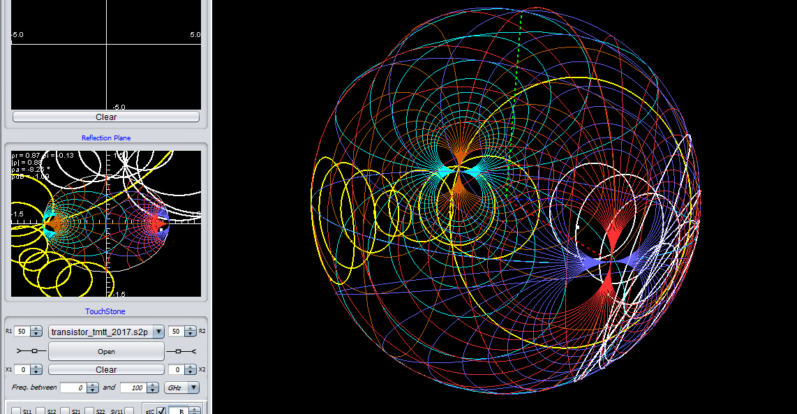Click the minimum frequency field showing 0
Screen dimensions: 797x414
click(74, 387)
